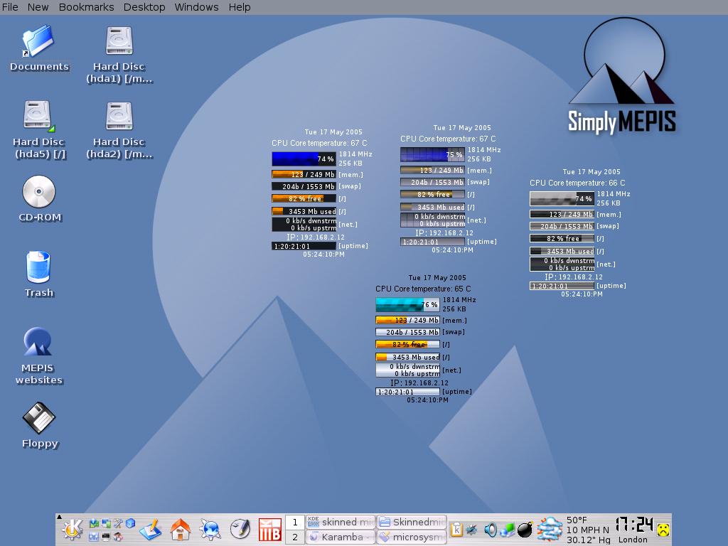728x546 pixels.
Task: Open the KDE K menu launcher
Action: tap(73, 529)
